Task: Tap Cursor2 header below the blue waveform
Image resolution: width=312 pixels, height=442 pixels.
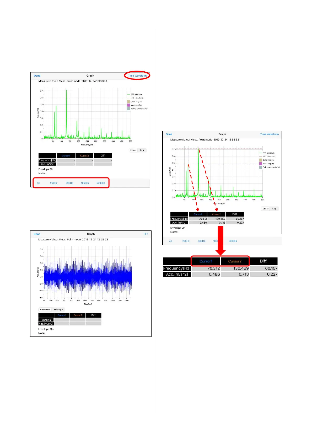Action: [78, 315]
